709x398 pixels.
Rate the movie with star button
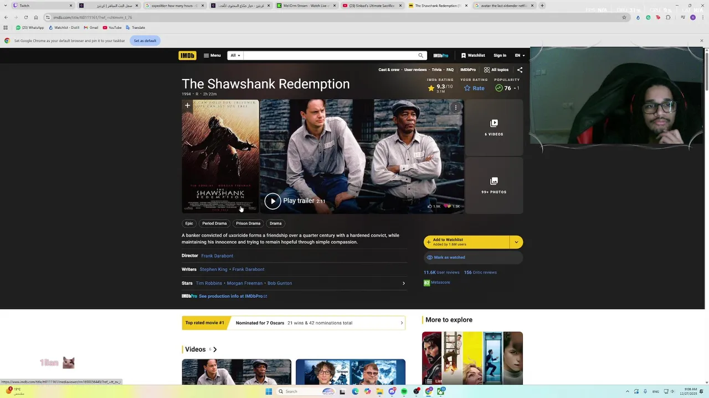point(474,88)
